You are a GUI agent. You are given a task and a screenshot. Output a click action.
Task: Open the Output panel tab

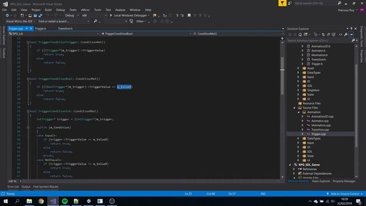tap(26, 187)
